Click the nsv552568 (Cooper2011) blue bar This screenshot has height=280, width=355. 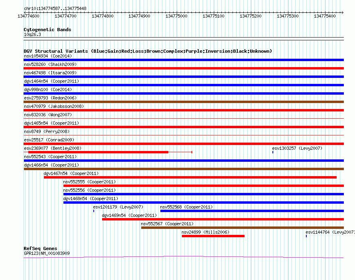252,211
